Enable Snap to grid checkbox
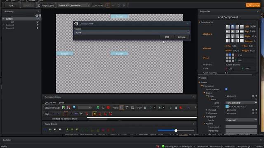 (39, 5)
